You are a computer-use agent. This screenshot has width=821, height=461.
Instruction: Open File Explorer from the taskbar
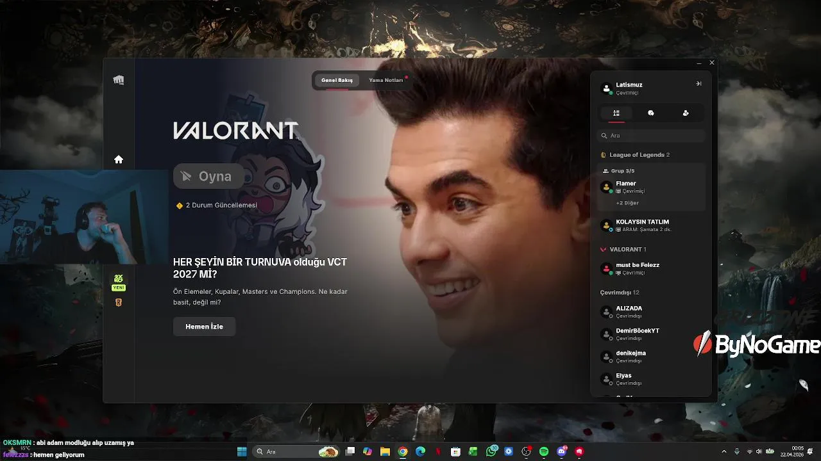(x=385, y=451)
